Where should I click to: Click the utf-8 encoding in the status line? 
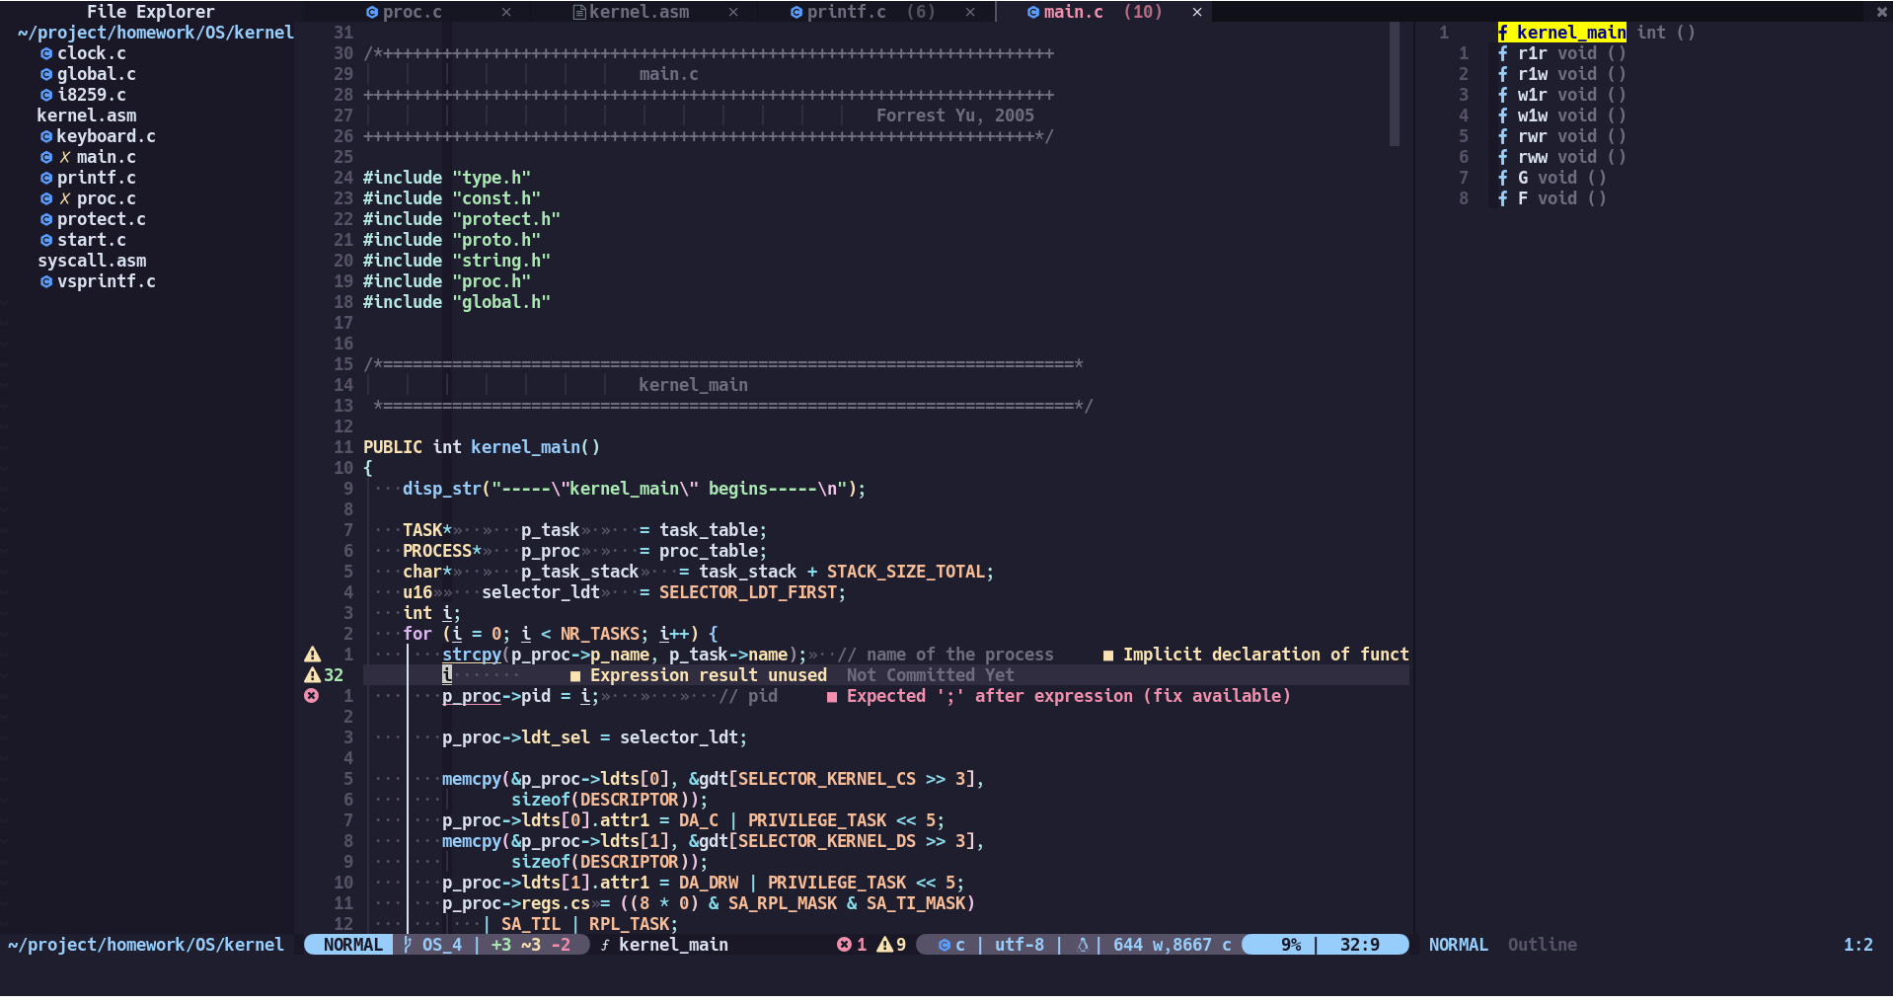tap(1019, 945)
